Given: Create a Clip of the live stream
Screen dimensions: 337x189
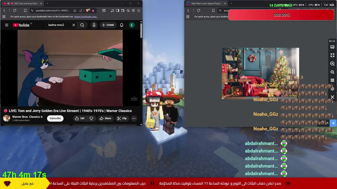Looking at the screenshot, I should pyautogui.click(x=122, y=118).
